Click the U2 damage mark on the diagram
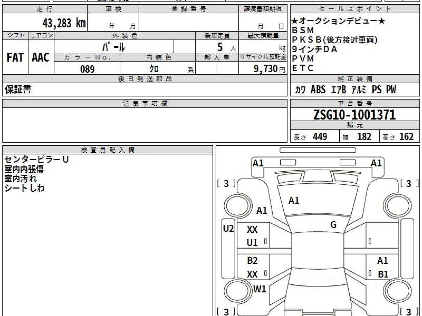Screen dimensions: 422x316 pos(229,229)
